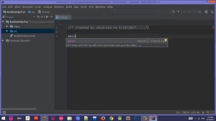Open the Help menu
216x121 pixels.
tap(110, 7)
